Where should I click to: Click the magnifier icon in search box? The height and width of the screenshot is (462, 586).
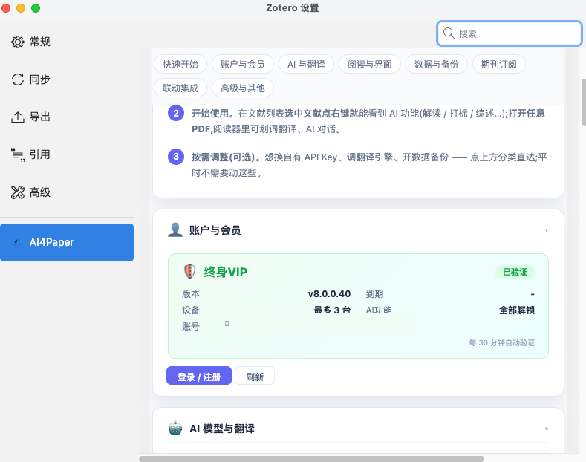(449, 33)
